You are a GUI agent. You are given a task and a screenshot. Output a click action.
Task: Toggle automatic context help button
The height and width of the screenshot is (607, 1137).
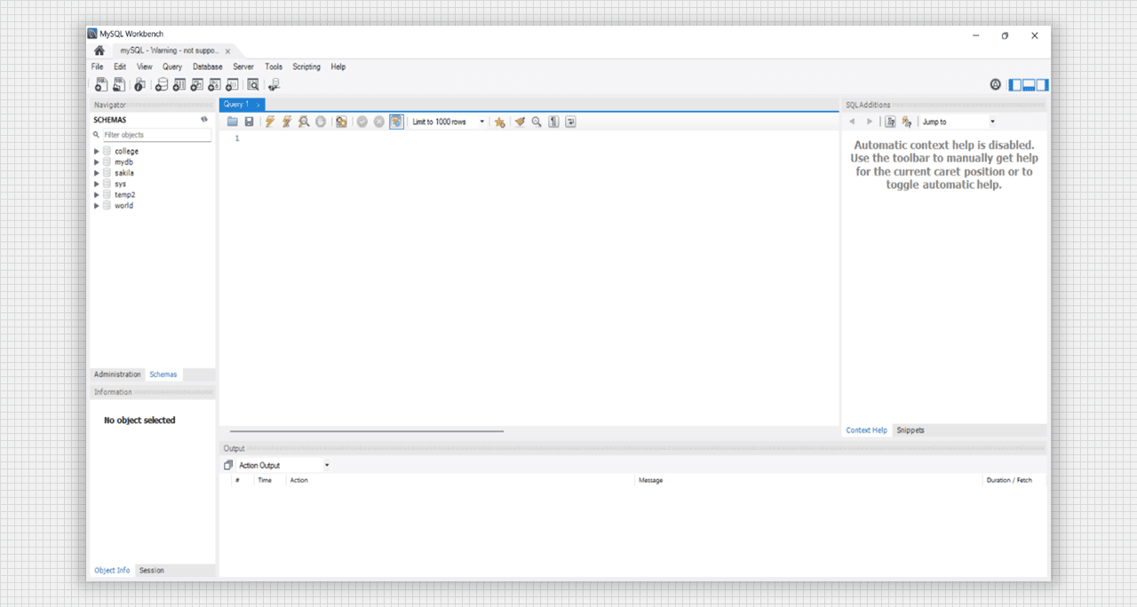[x=906, y=122]
